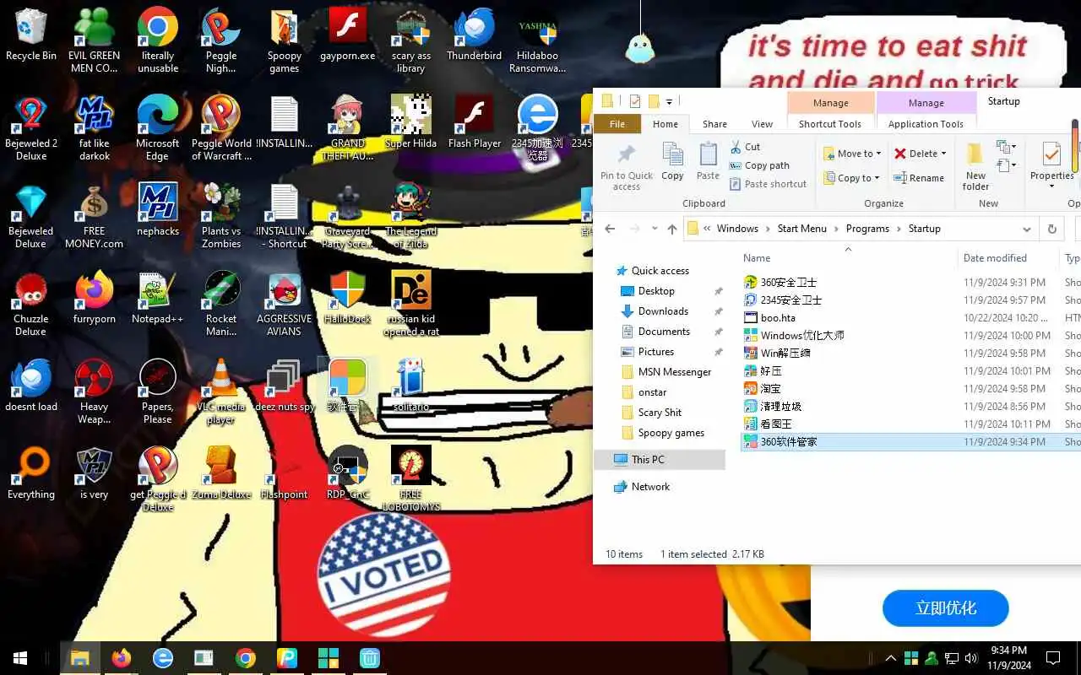Click Pin to Quick access

[627, 167]
